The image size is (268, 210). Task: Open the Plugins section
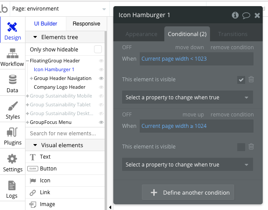pos(12,137)
